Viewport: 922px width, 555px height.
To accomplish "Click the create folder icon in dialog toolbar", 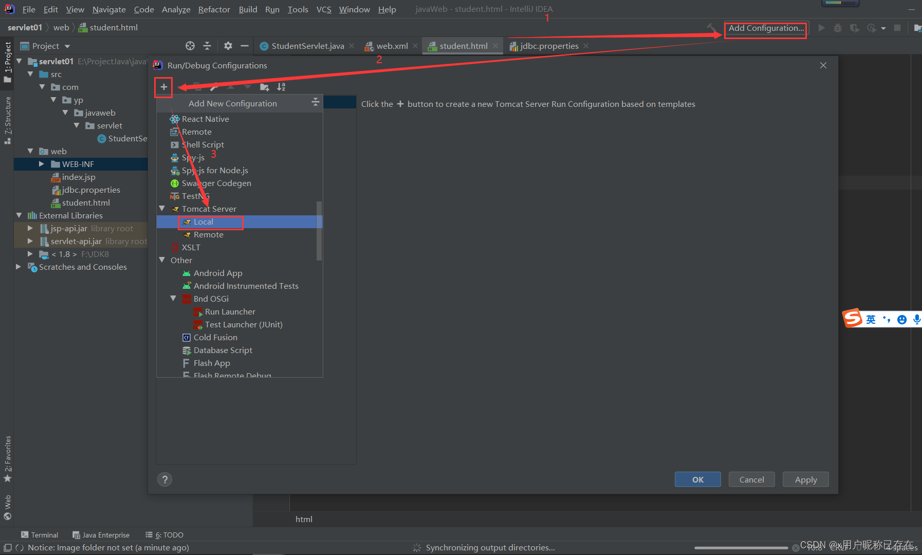I will tap(265, 87).
